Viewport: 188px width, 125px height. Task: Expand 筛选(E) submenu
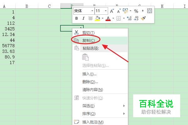tap(100, 106)
